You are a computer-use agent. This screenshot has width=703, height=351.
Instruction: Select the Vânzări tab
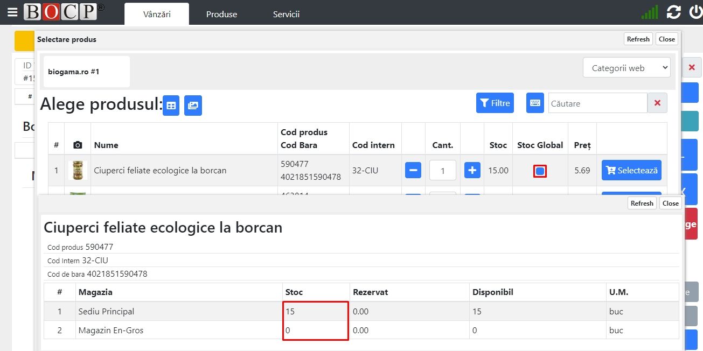click(157, 15)
